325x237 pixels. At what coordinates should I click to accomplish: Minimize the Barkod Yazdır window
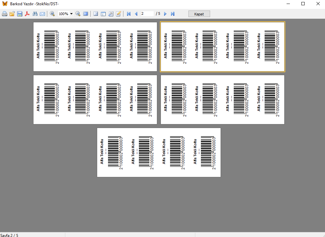click(x=288, y=4)
